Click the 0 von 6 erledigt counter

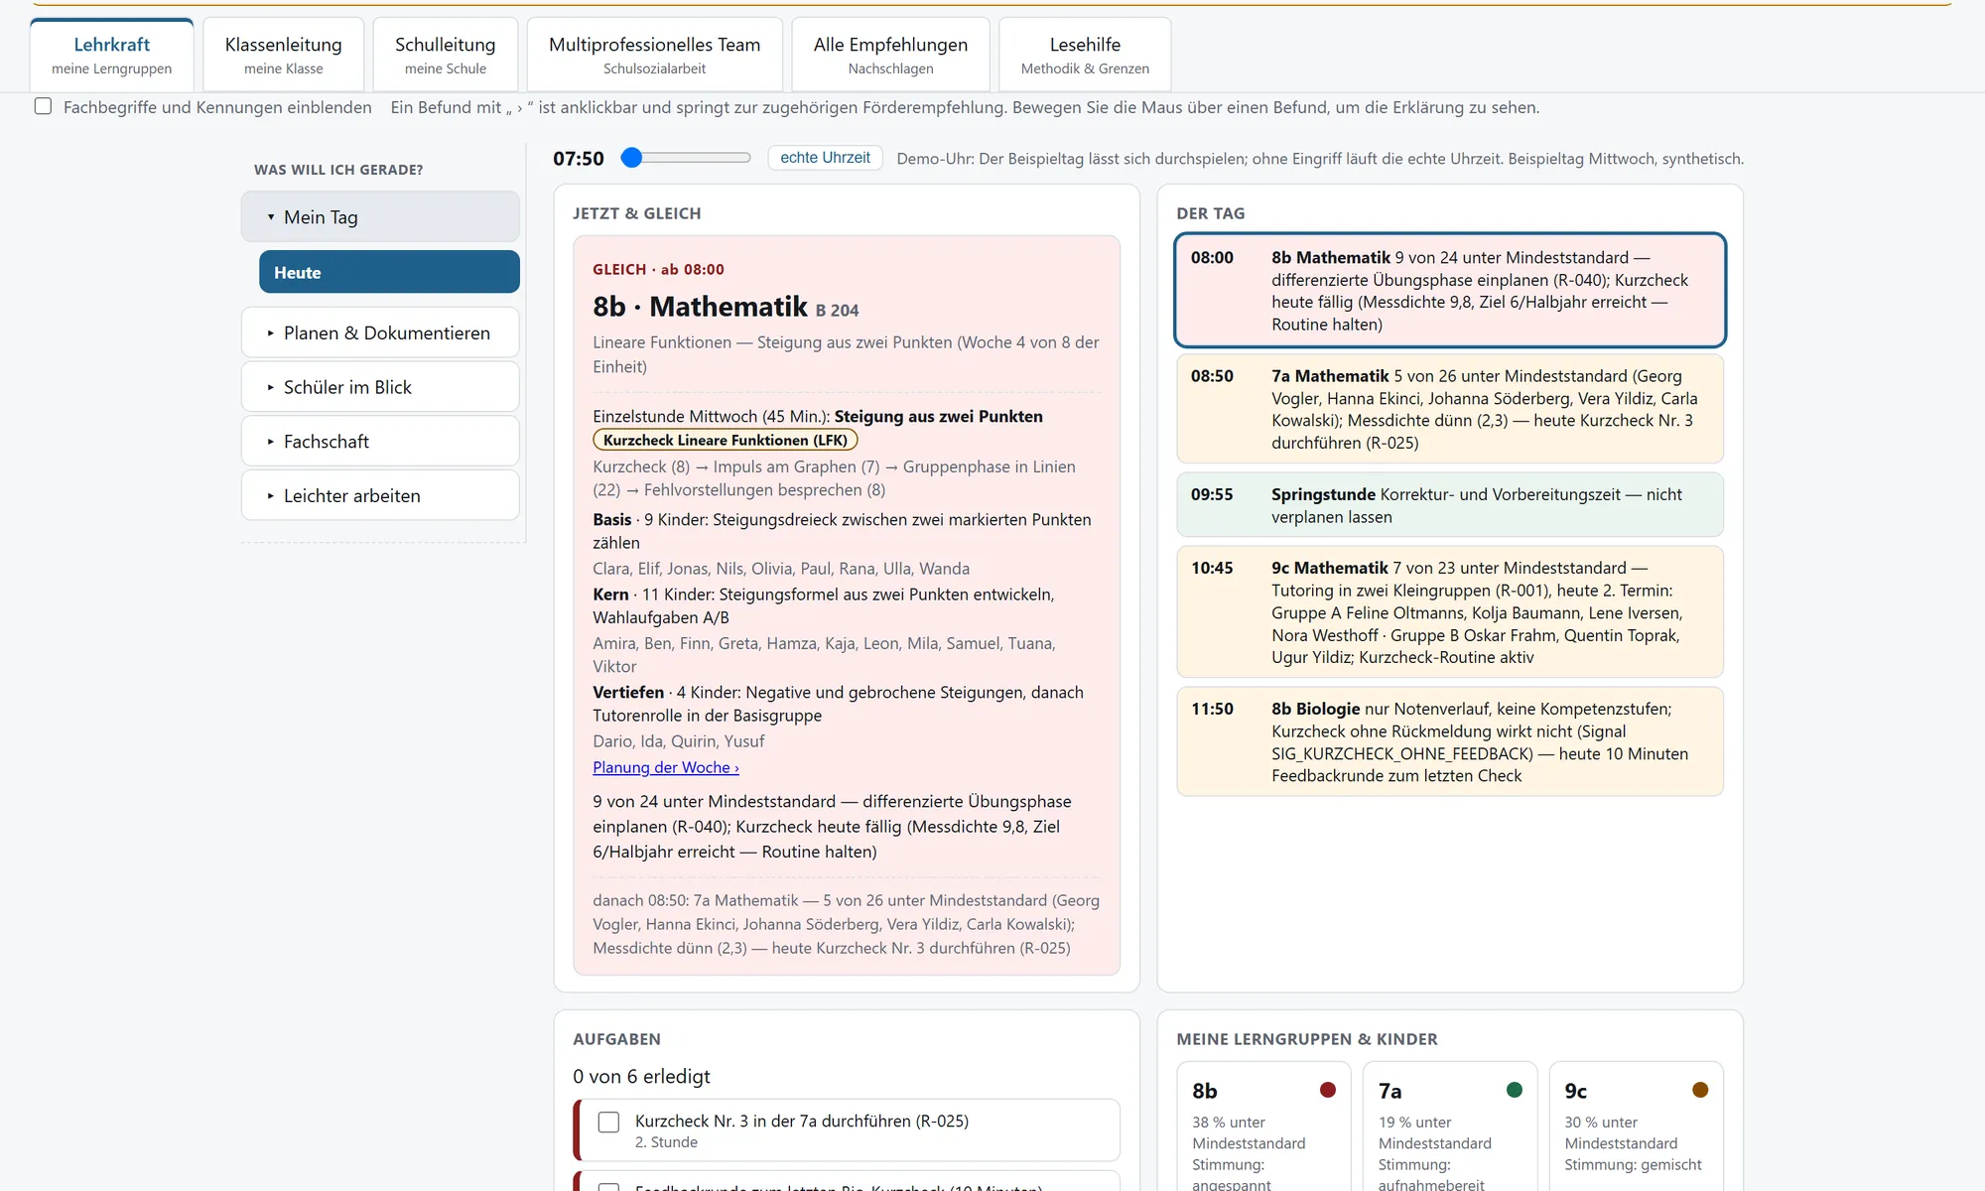641,1076
